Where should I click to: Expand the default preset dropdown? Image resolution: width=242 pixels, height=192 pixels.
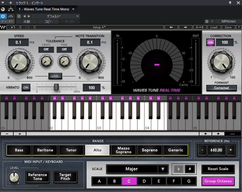(77, 16)
